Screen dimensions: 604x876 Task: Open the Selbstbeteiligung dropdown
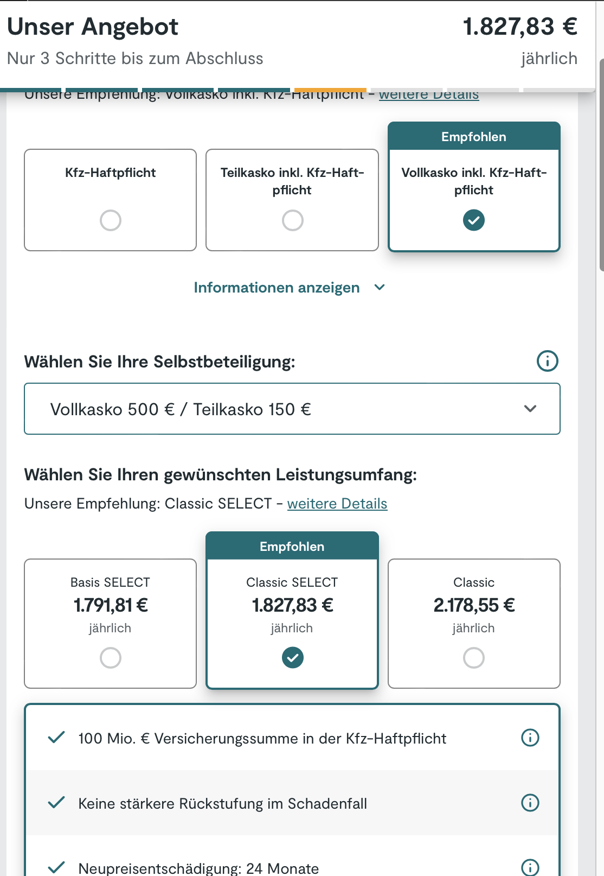[292, 409]
